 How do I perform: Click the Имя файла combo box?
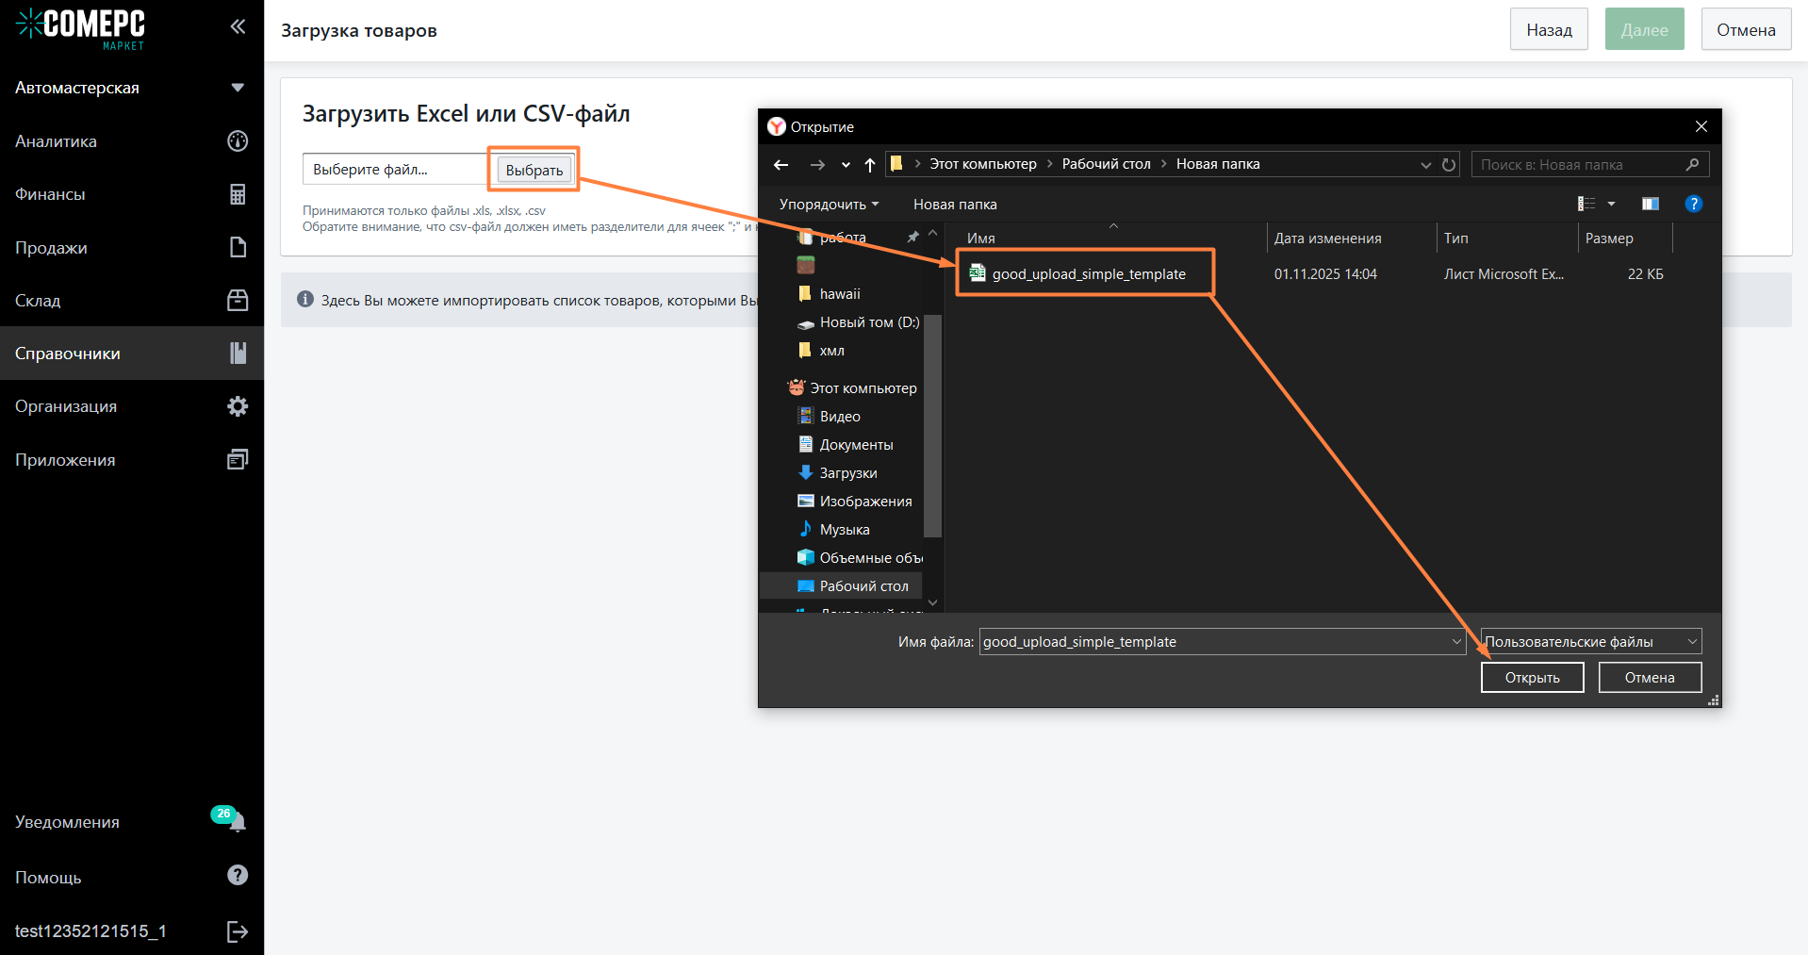pyautogui.click(x=1223, y=642)
